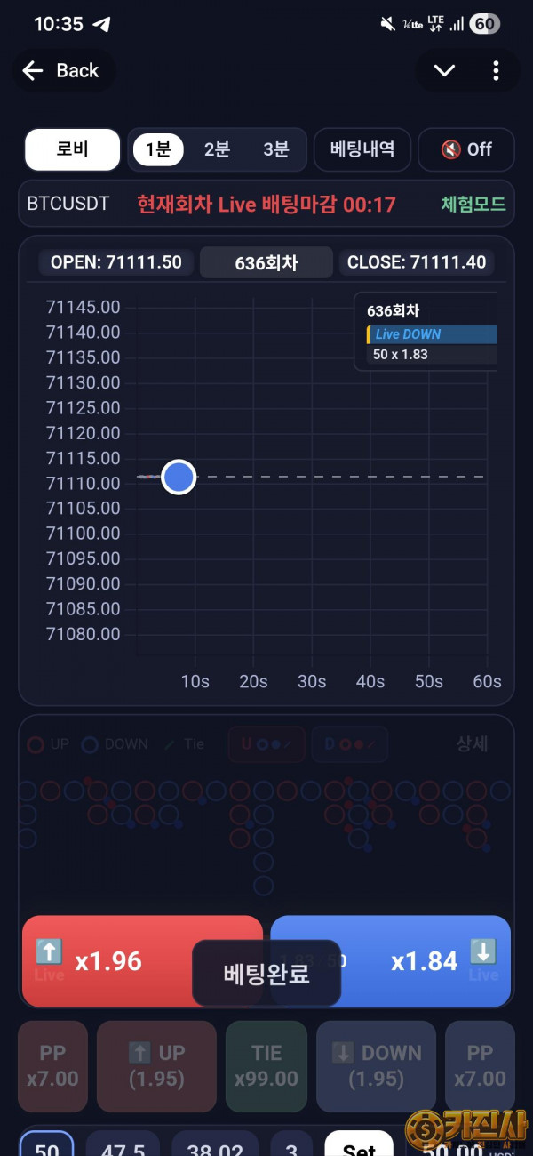Bet on red Live UP x1.96
This screenshot has width=533, height=1156.
point(107,961)
